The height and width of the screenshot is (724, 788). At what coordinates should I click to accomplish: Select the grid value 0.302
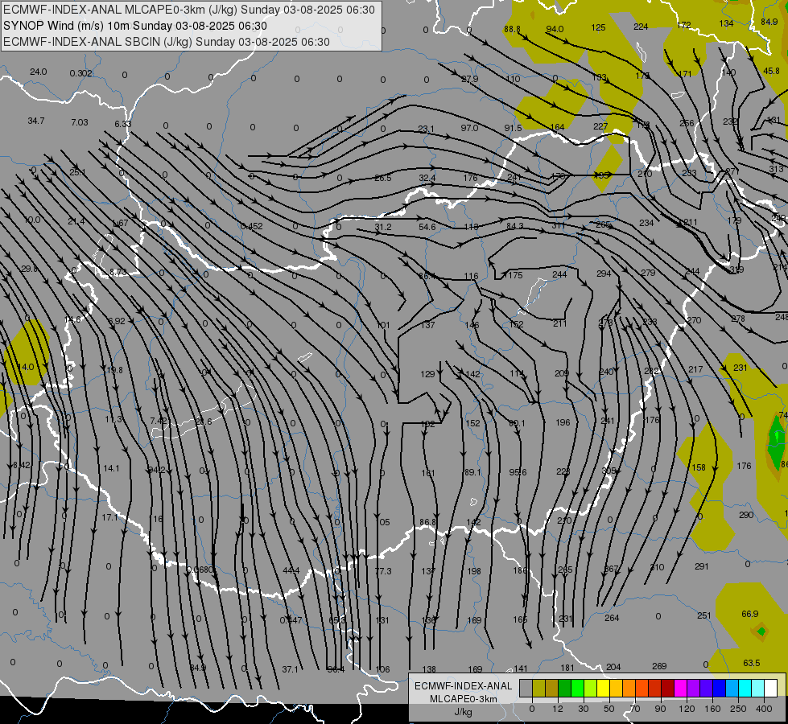81,73
